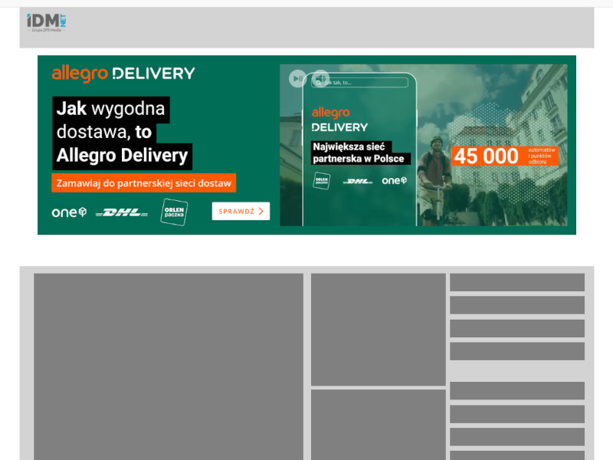Click the One logo in banner's bottom-left row

[x=69, y=212]
